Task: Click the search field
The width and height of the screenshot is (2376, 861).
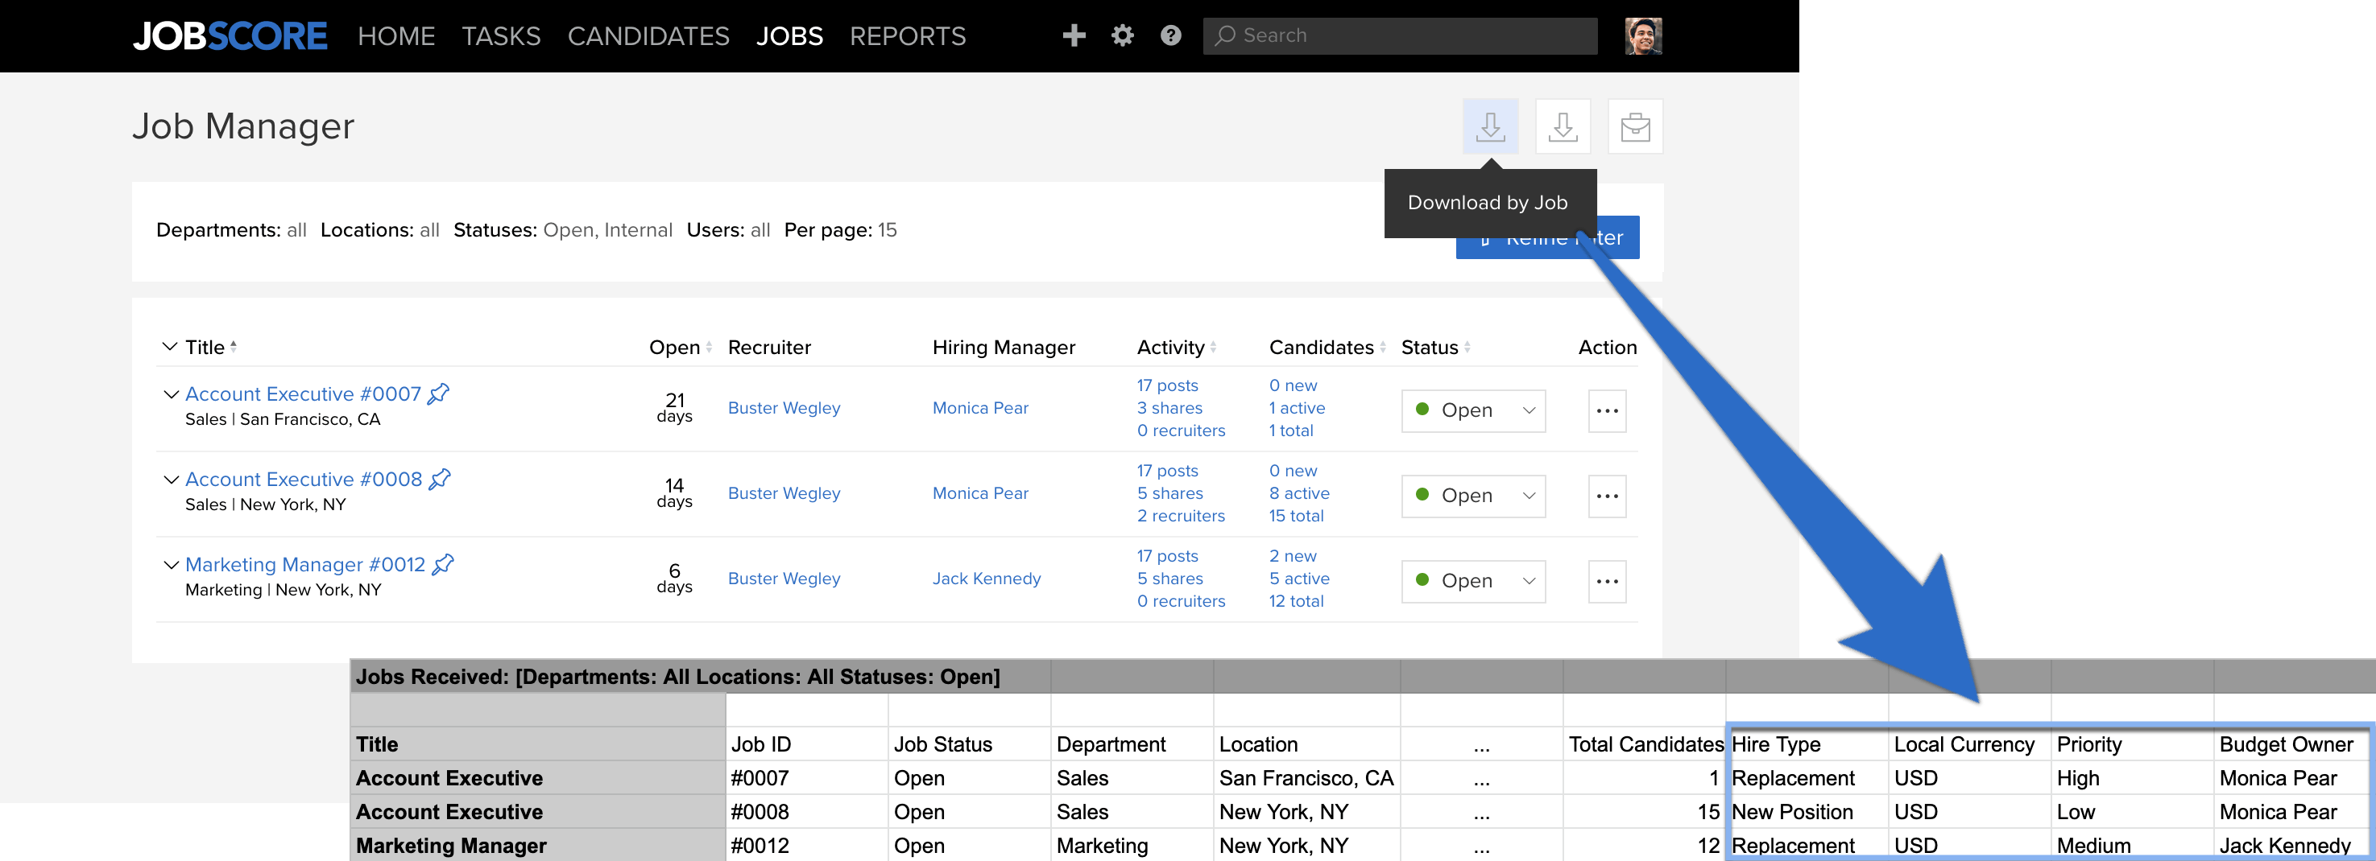Action: click(x=1400, y=36)
